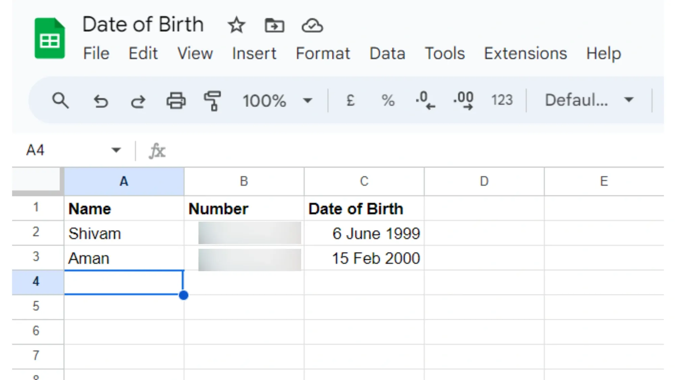This screenshot has height=380, width=676.
Task: Format selection as percent
Action: [387, 101]
